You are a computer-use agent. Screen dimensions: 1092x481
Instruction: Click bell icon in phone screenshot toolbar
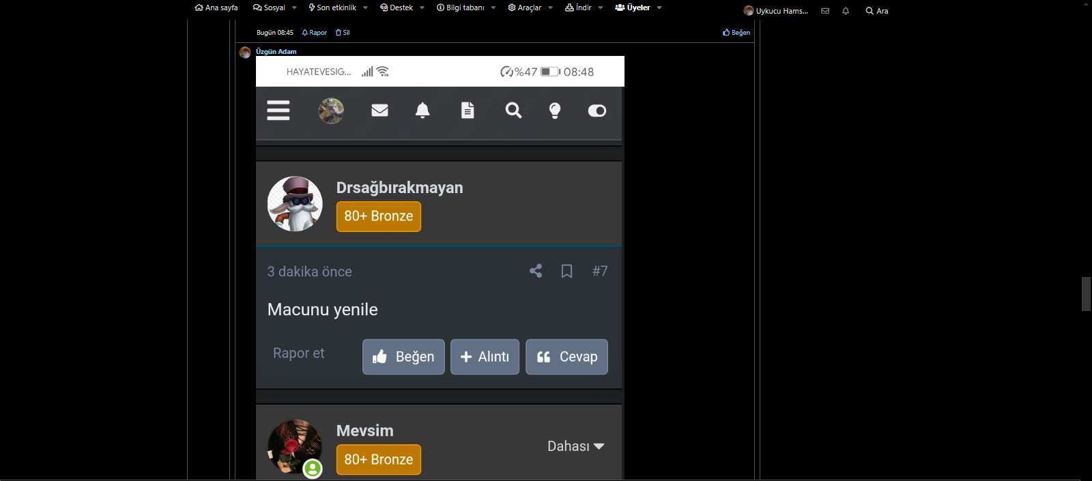422,111
